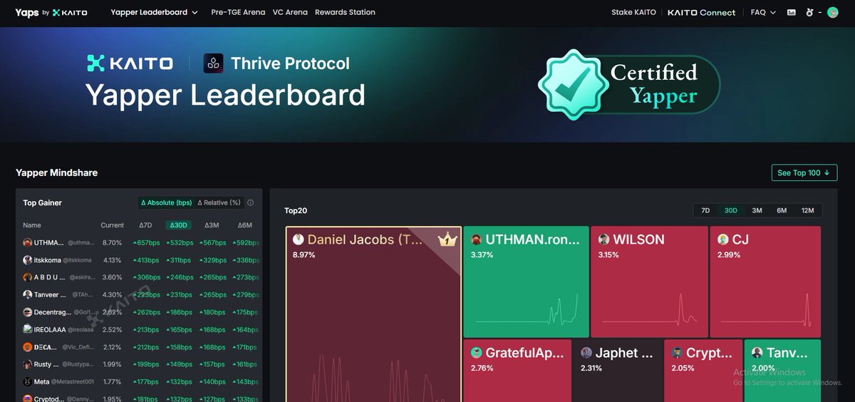This screenshot has width=855, height=402.
Task: Open the WILSON 3.15% tile
Action: pos(649,282)
